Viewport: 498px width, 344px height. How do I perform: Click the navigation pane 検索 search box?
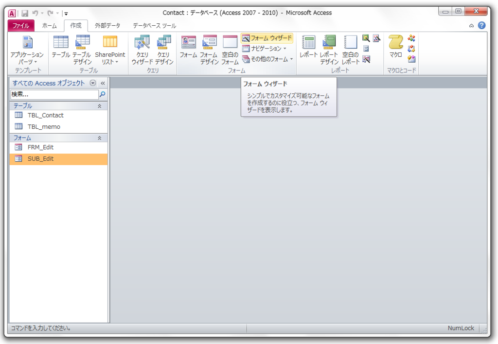point(54,94)
